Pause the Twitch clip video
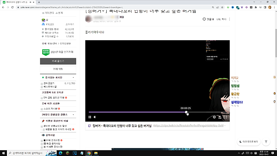This screenshot has height=156, width=277. click(x=90, y=117)
